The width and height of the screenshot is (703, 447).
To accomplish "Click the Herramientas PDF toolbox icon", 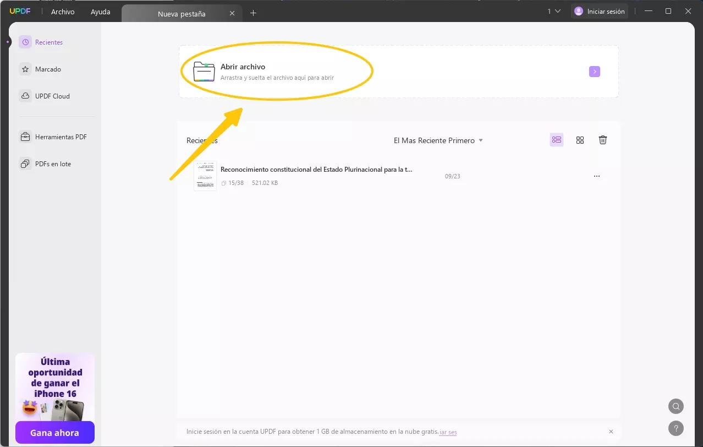I will click(25, 137).
